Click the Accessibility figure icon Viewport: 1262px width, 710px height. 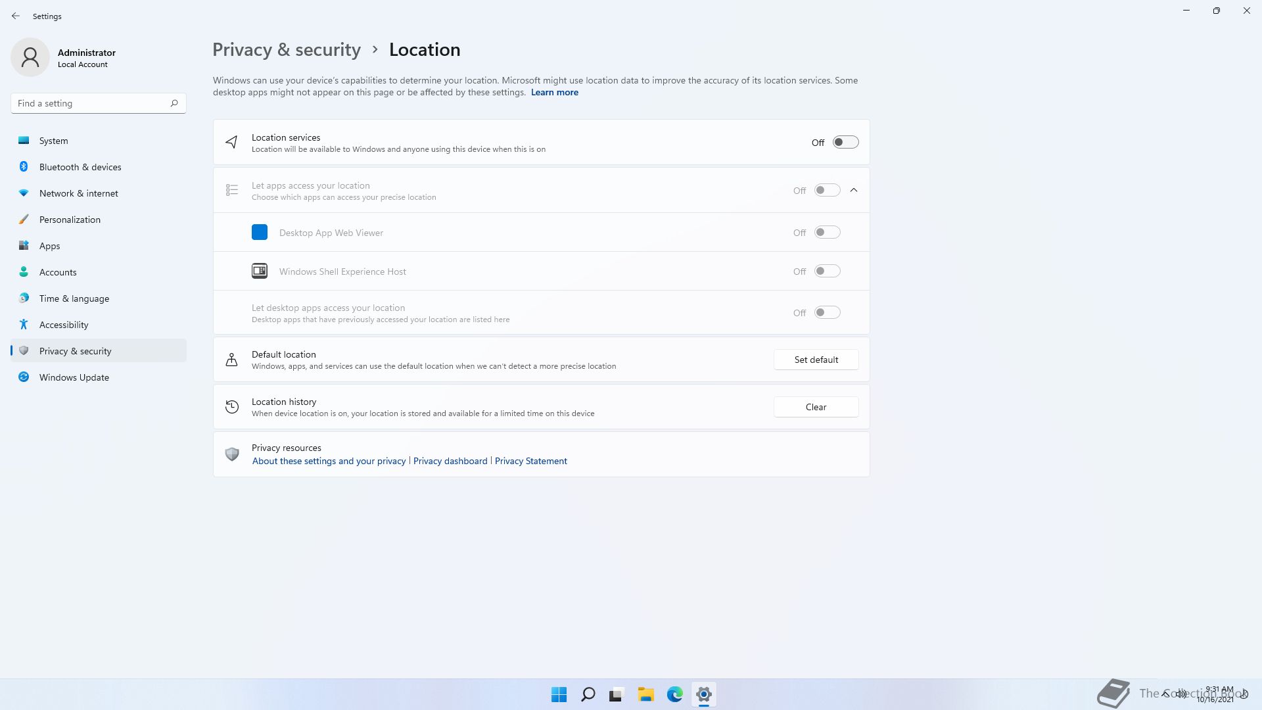point(24,324)
